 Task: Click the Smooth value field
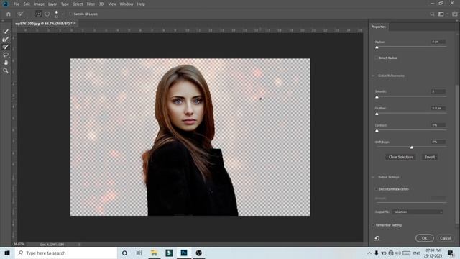pyautogui.click(x=438, y=91)
